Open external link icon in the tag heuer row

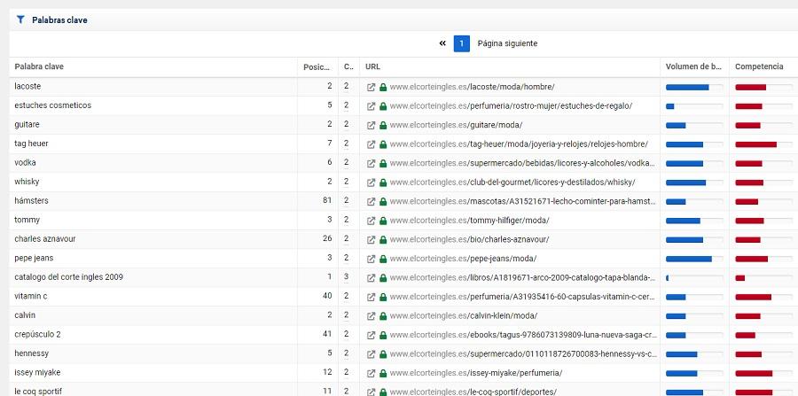coord(372,144)
